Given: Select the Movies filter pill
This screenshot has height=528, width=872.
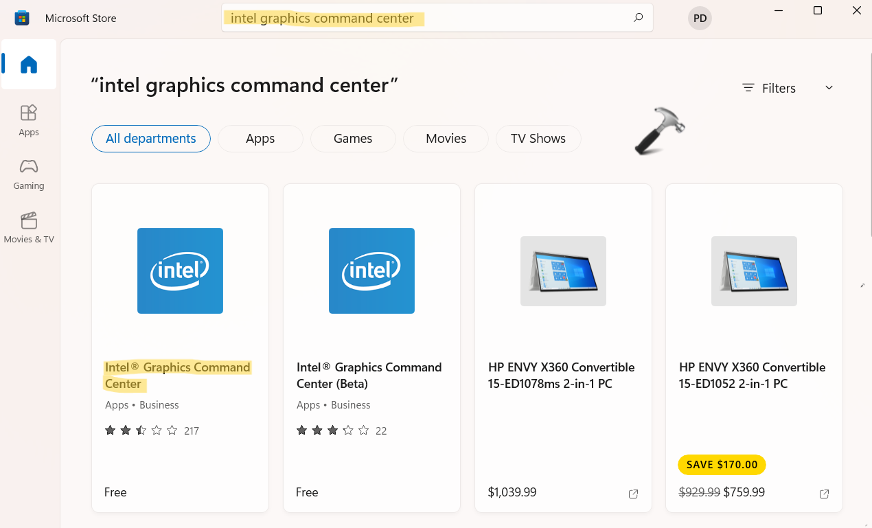Looking at the screenshot, I should click(x=446, y=139).
